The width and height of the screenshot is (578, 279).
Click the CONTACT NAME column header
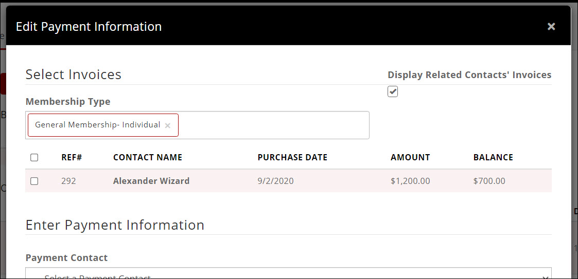click(148, 158)
